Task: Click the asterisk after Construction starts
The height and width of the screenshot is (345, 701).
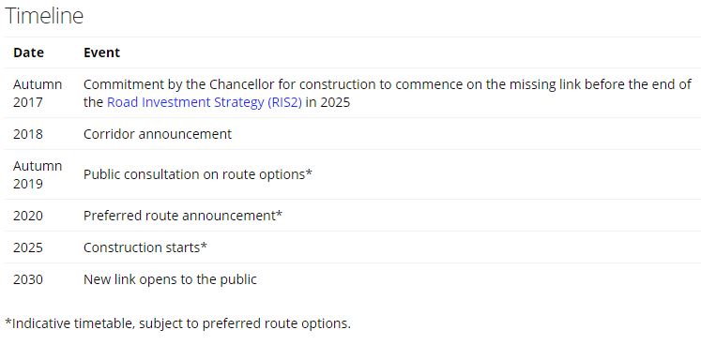Action: (x=204, y=246)
